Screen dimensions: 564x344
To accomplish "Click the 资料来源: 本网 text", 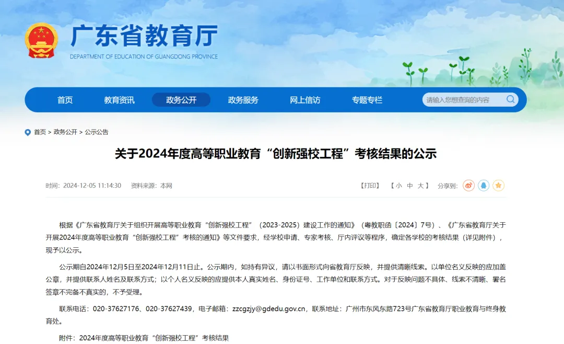I will coord(151,186).
